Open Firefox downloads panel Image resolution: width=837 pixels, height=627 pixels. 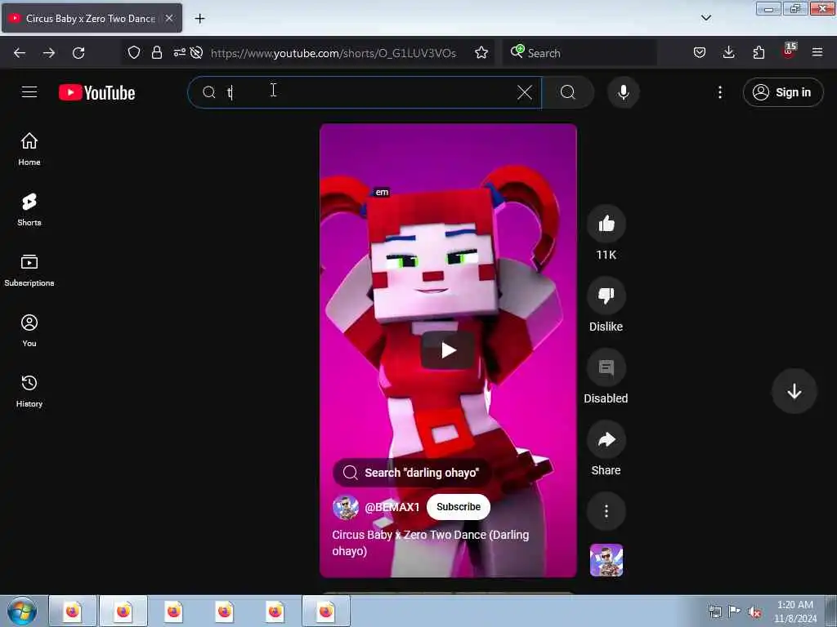click(x=728, y=53)
